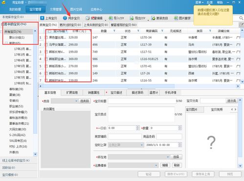Click filter icon on 宝贝标题 column header
Viewport: 244px width, 181px height.
(x=67, y=31)
